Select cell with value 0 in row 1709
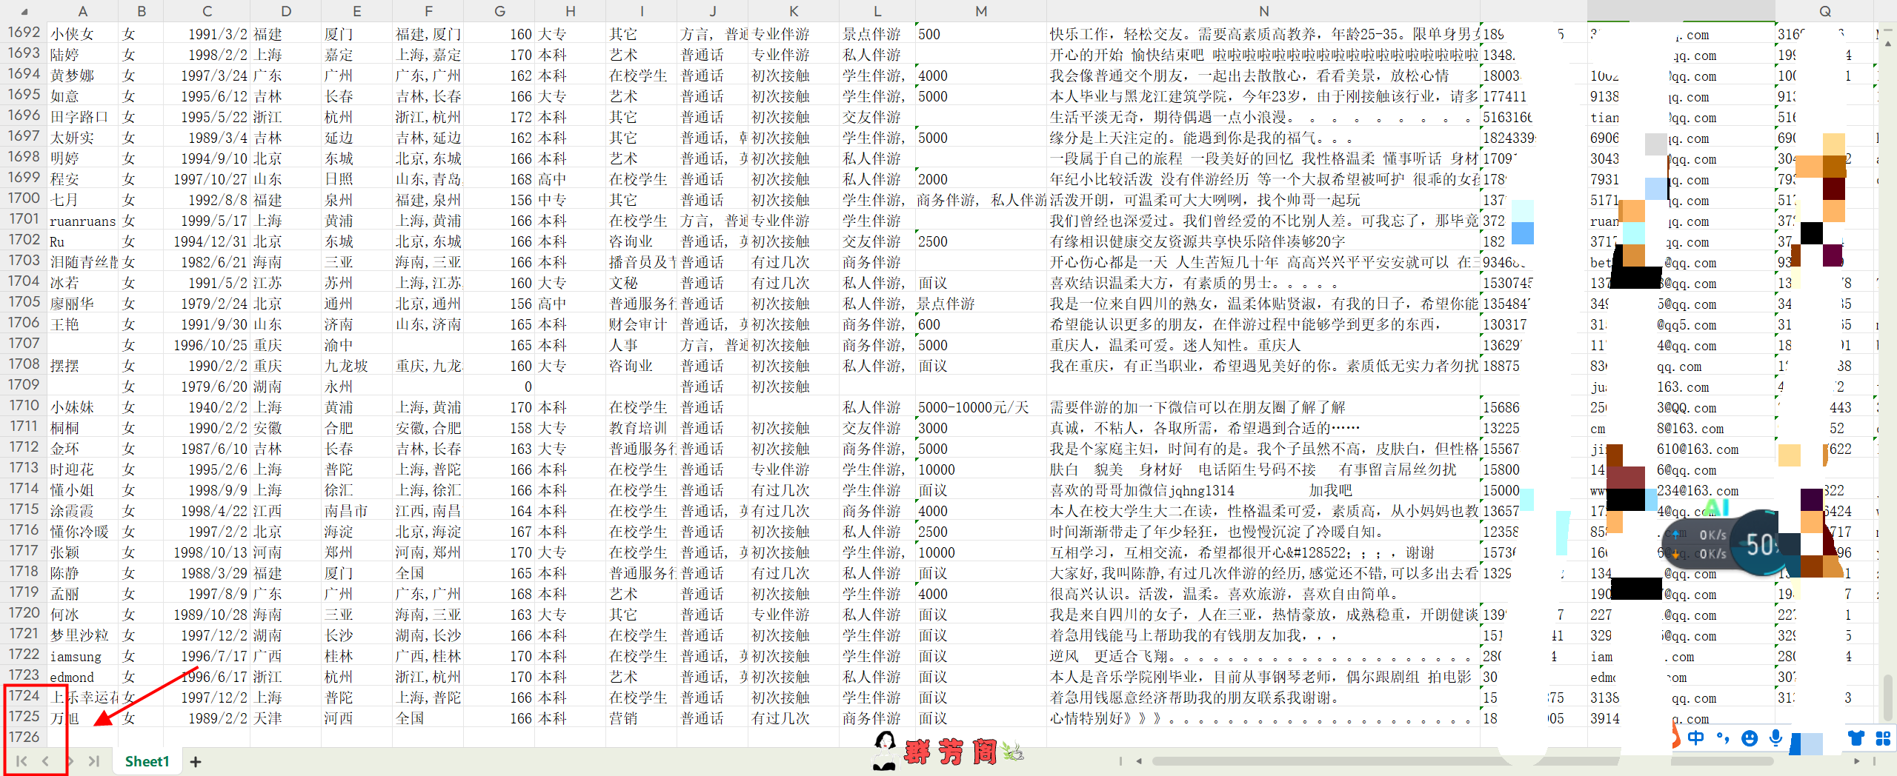 point(499,387)
